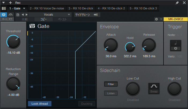The height and width of the screenshot is (109, 188).
Task: Toggle the Look Ahead button
Action: click(40, 104)
